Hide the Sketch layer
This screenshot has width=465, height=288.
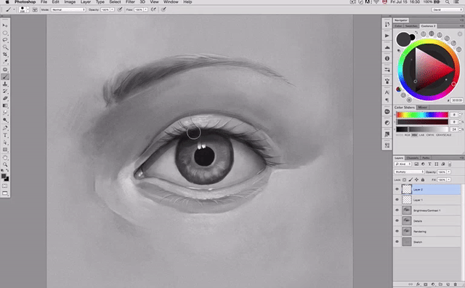397,241
